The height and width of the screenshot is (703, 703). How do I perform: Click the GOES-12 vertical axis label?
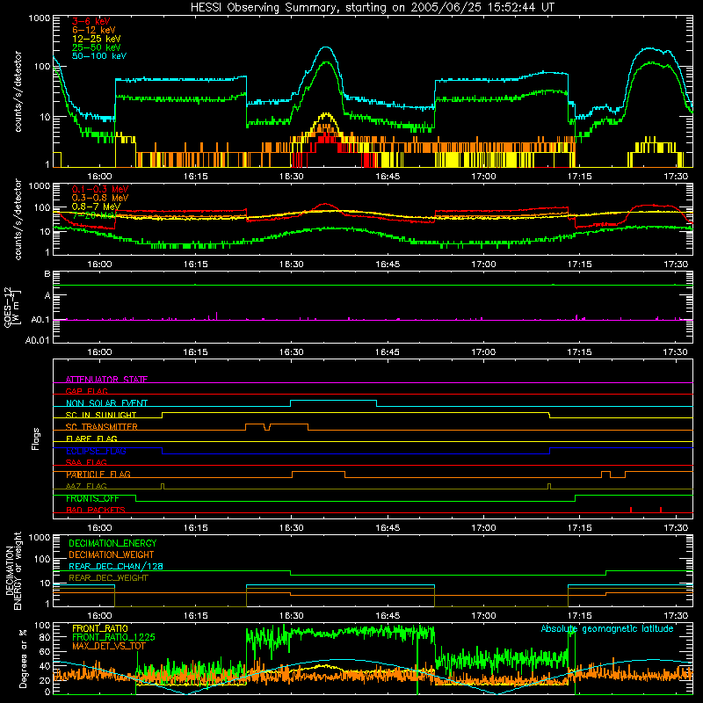(x=12, y=308)
